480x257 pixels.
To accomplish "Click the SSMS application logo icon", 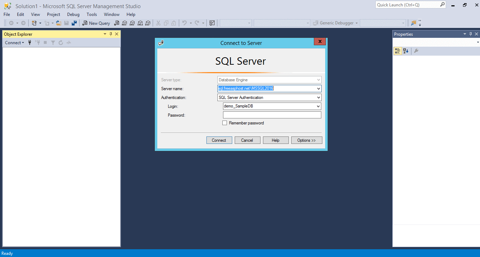I will [x=7, y=6].
